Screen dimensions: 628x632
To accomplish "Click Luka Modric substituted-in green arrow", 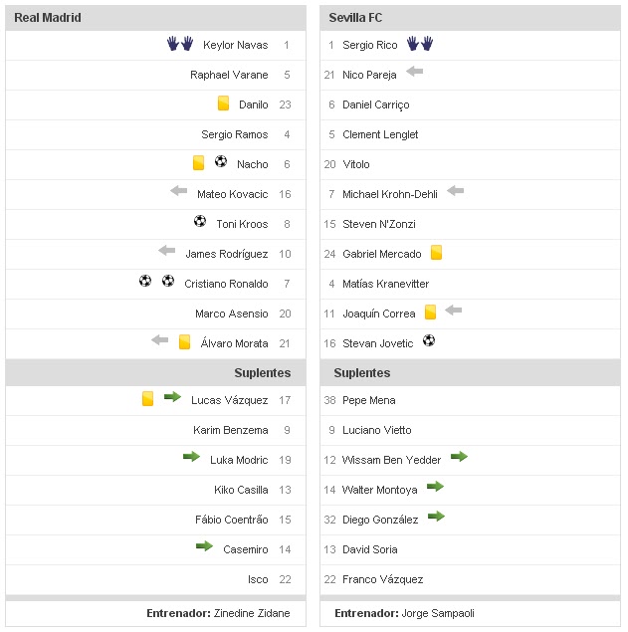I will click(x=191, y=457).
